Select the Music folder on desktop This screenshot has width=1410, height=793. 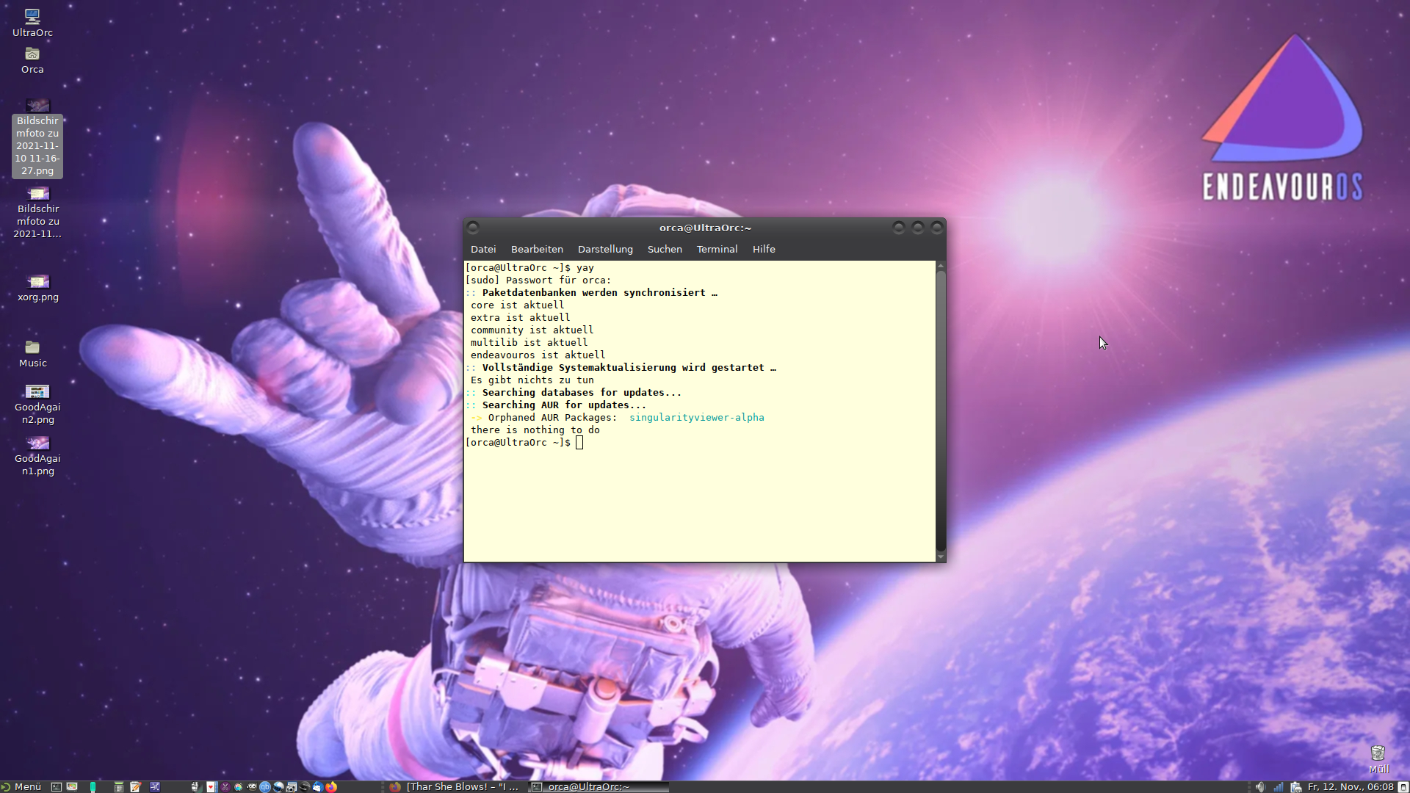pyautogui.click(x=32, y=354)
